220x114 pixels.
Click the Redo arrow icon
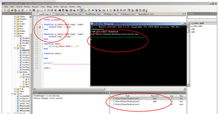tap(41, 10)
